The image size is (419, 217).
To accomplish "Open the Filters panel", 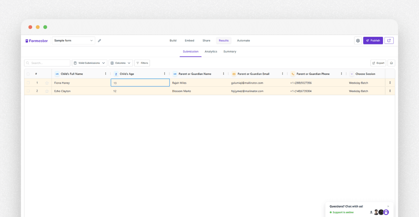I will 142,63.
